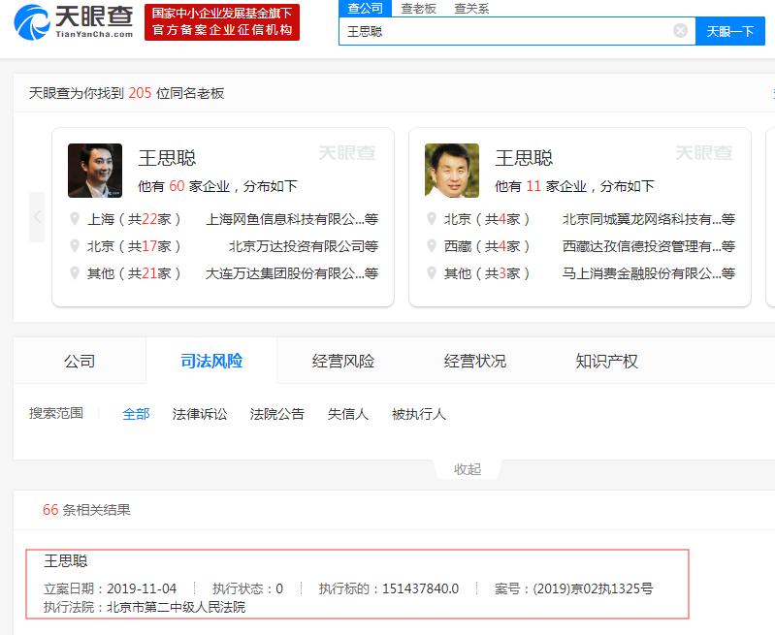Open first 王思聪 profile photo (60 companies)
Viewport: 775px width, 635px height.
coord(95,171)
